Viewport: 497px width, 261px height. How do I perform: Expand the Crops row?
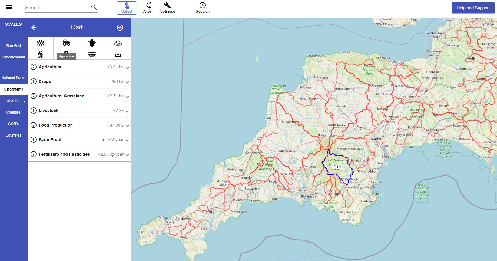pos(127,82)
